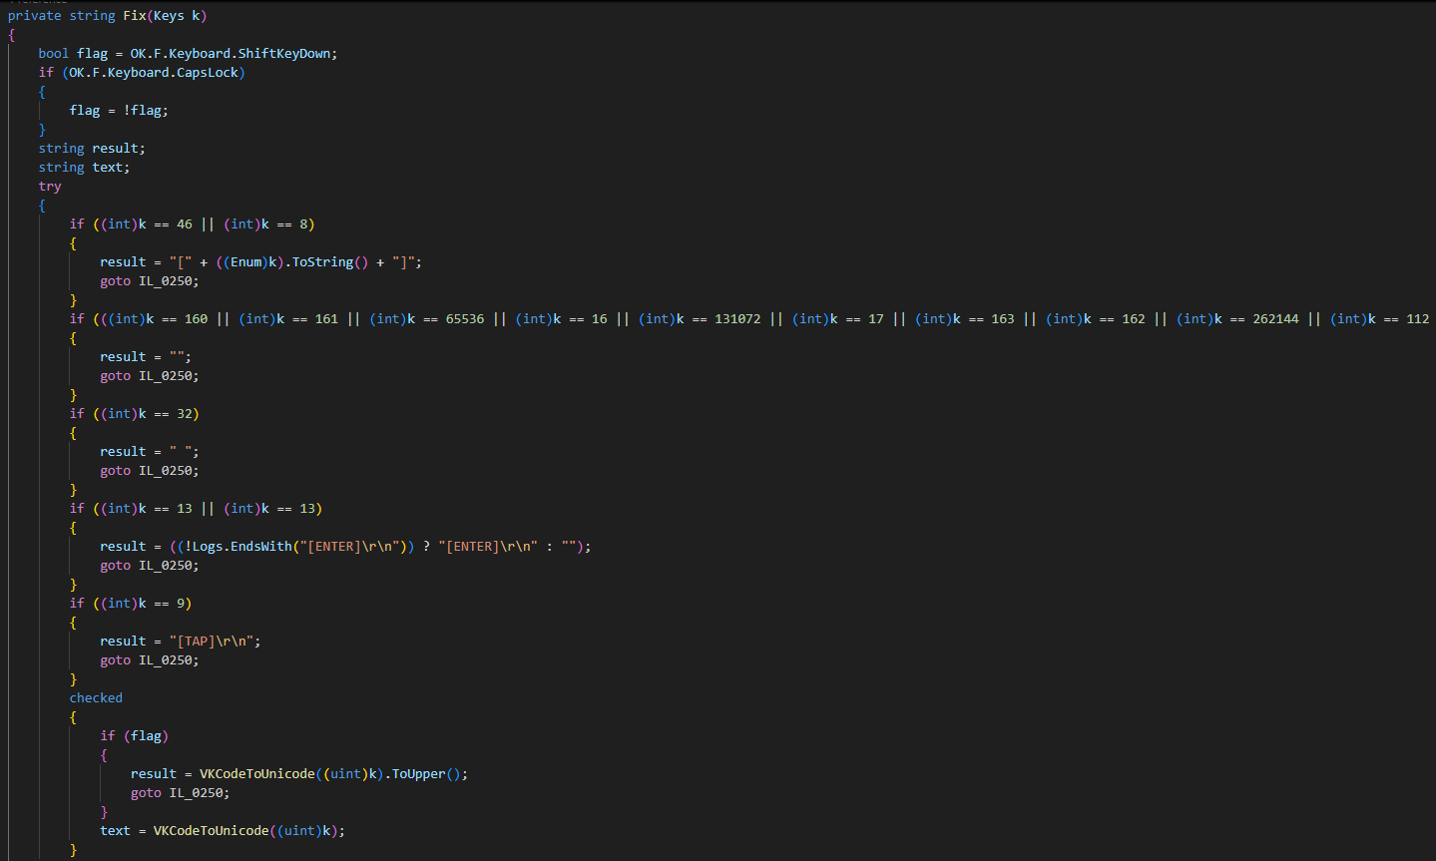This screenshot has width=1436, height=861.
Task: Click the 'if (flag)' statement
Action: tap(135, 736)
